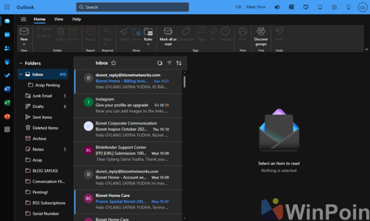
Task: Toggle select mode icon in message list header
Action: tap(160, 63)
